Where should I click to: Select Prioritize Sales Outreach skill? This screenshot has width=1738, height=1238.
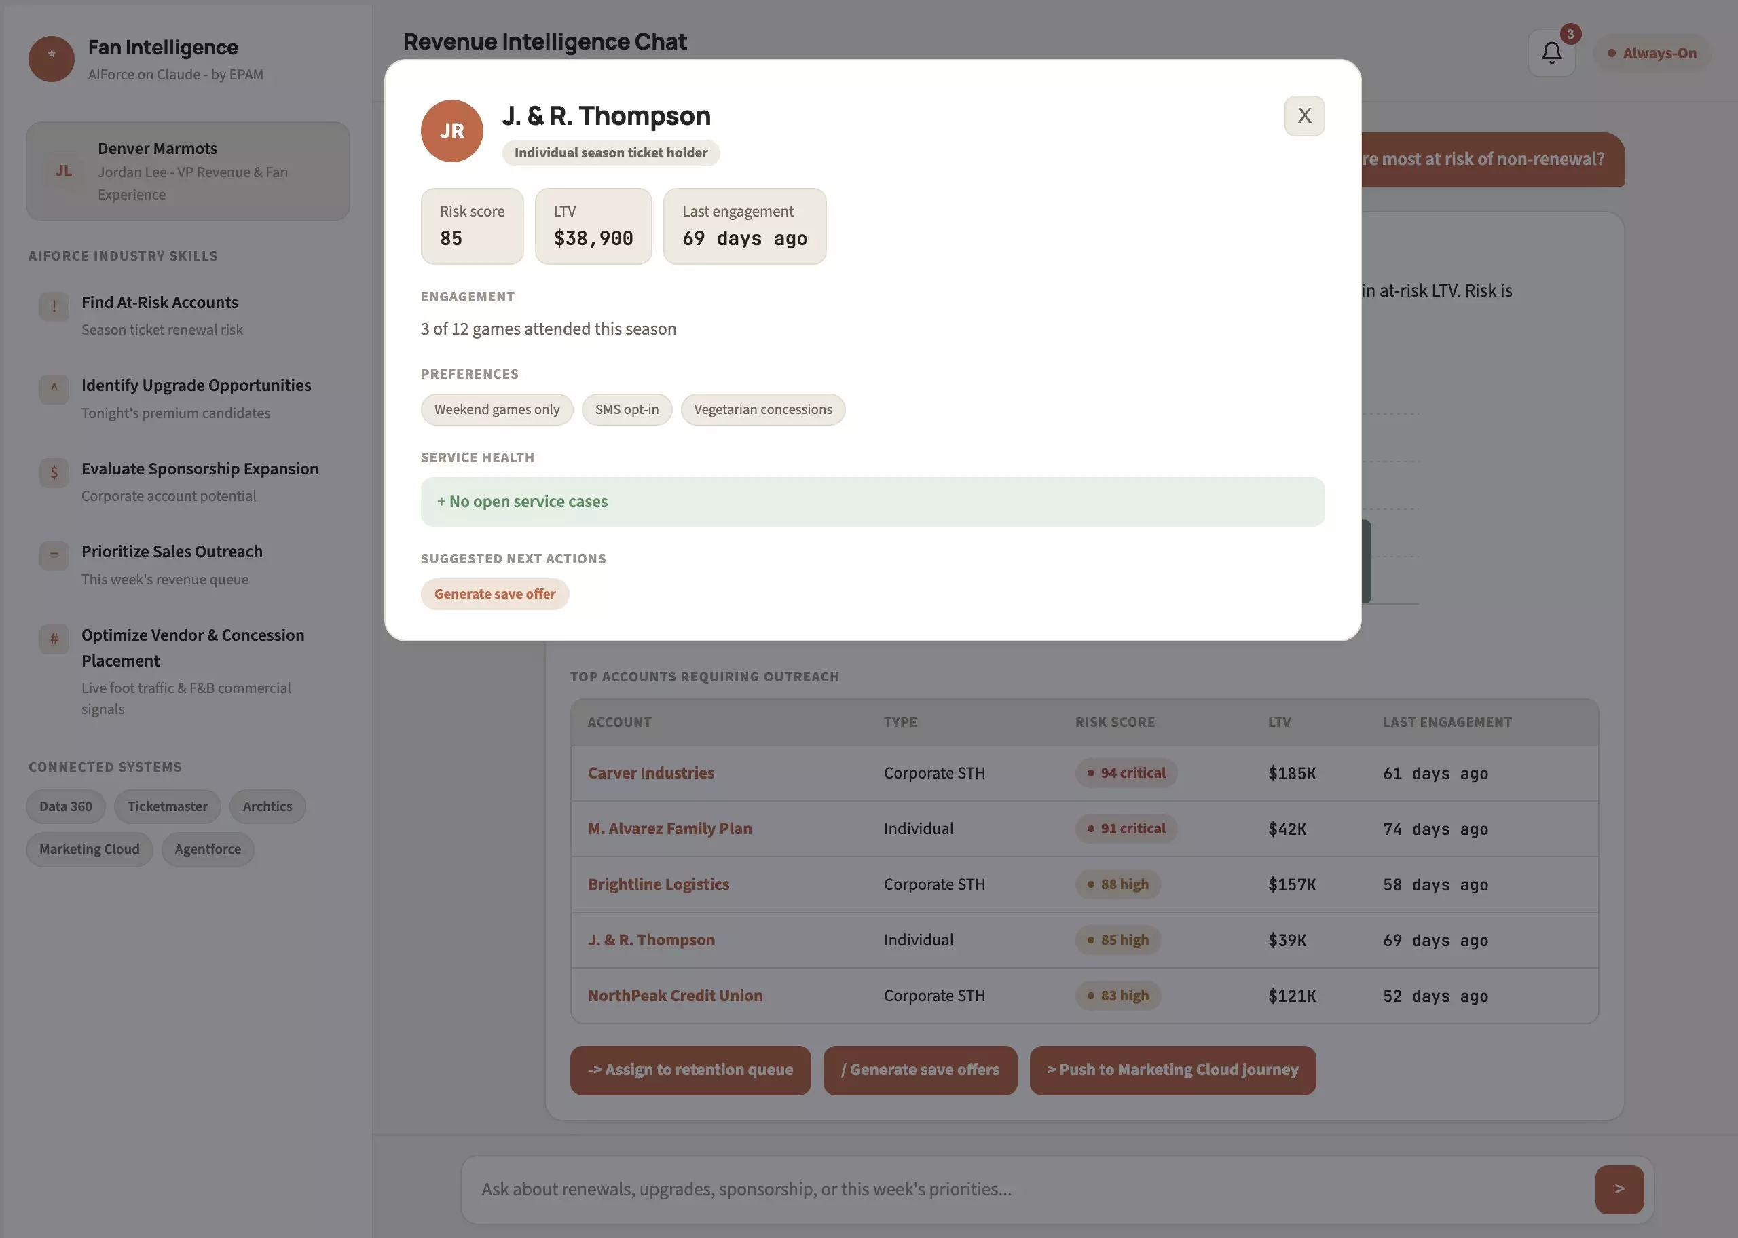[x=187, y=564]
